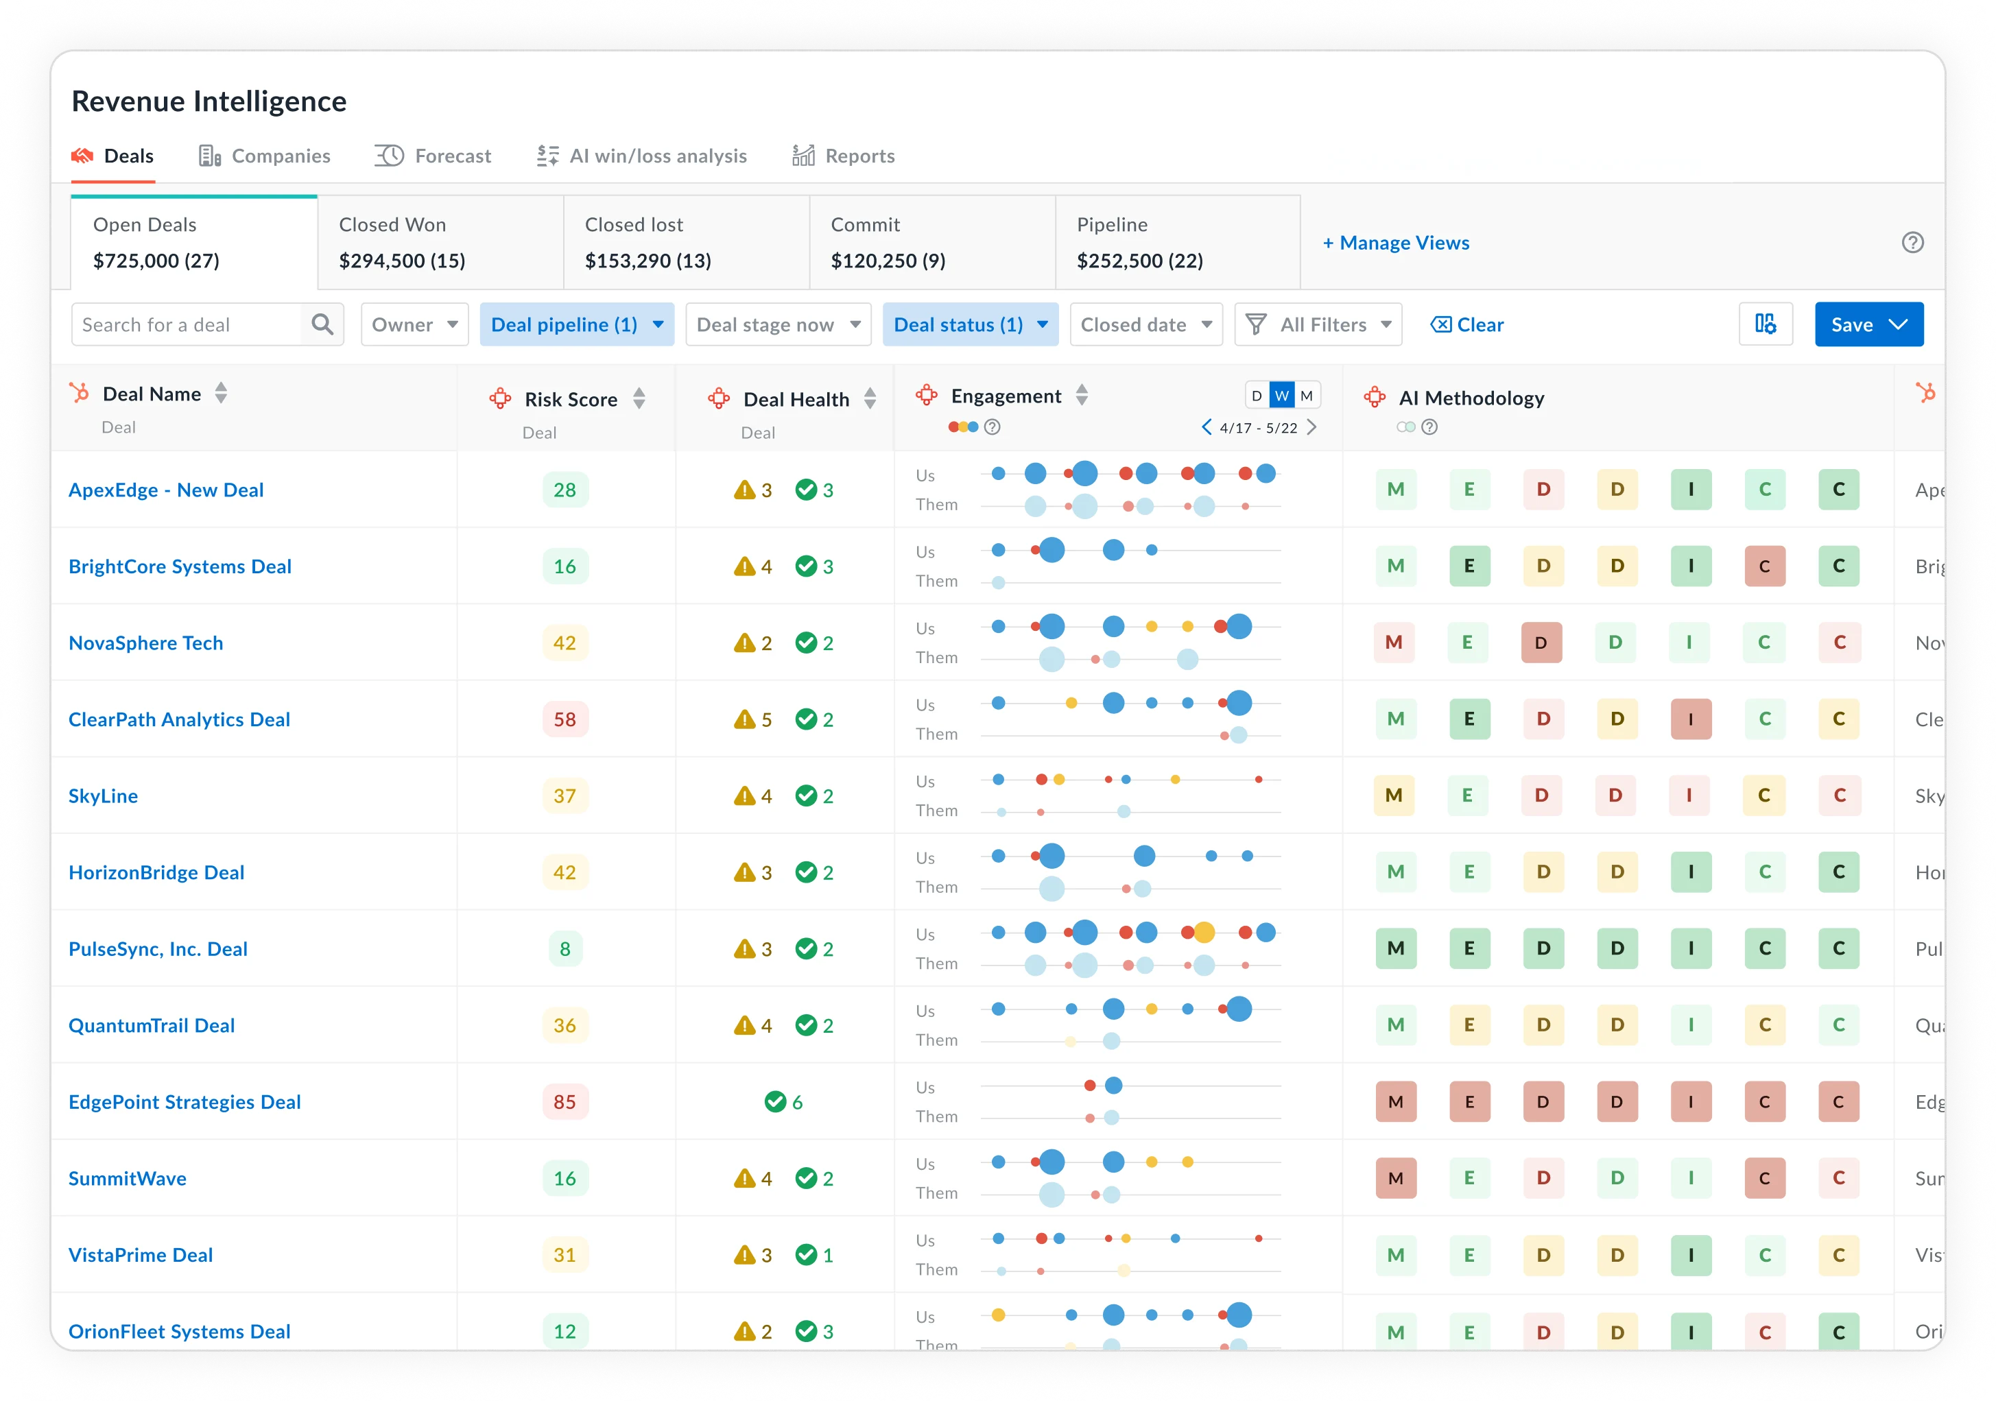Click the Engagement legend help icon

pos(992,427)
